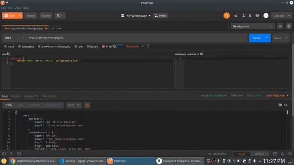Click the orange sync status icon

226,16
